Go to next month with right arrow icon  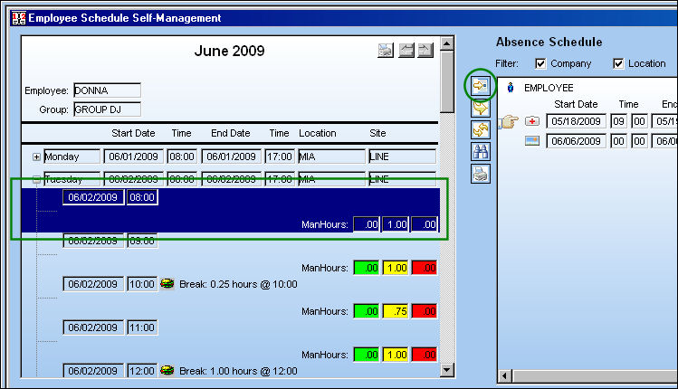425,50
